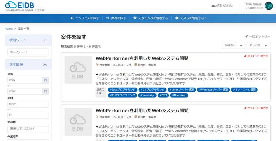Click the キーワード search input field
The image size is (276, 141).
(28, 52)
